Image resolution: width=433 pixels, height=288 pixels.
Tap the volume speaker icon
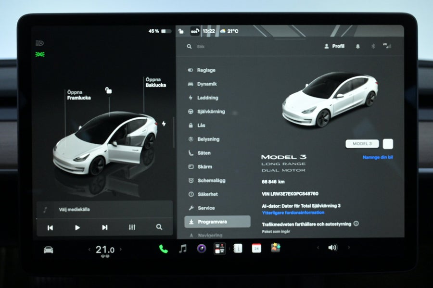coord(333,248)
